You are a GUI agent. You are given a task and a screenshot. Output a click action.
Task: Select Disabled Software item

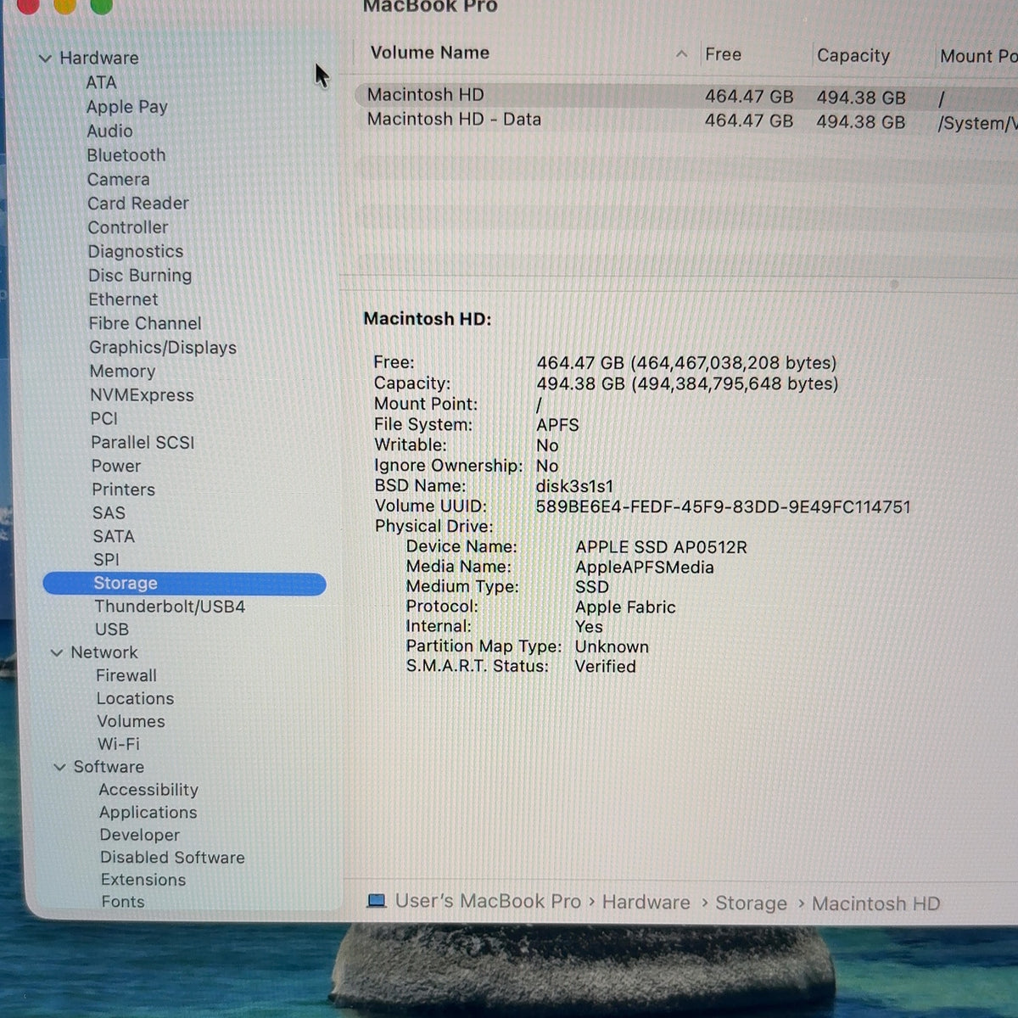tap(172, 858)
